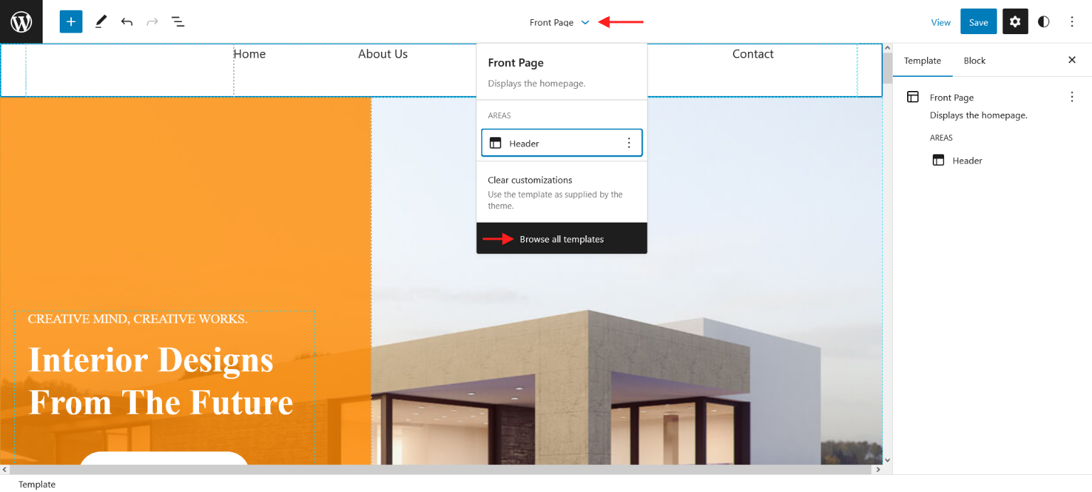Save the template
This screenshot has width=1092, height=492.
[x=978, y=22]
